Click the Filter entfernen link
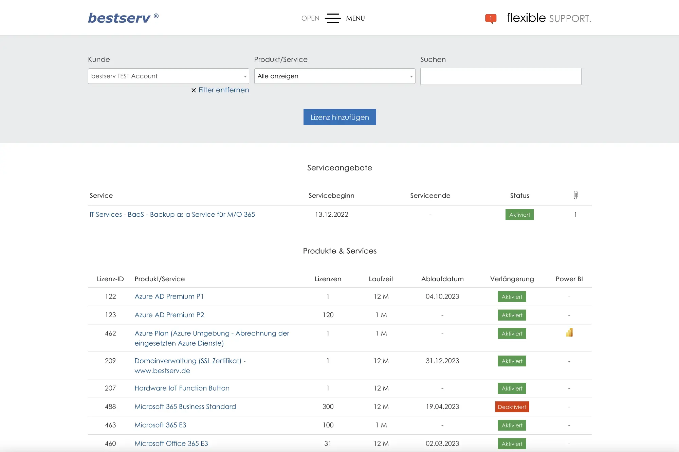 (224, 90)
